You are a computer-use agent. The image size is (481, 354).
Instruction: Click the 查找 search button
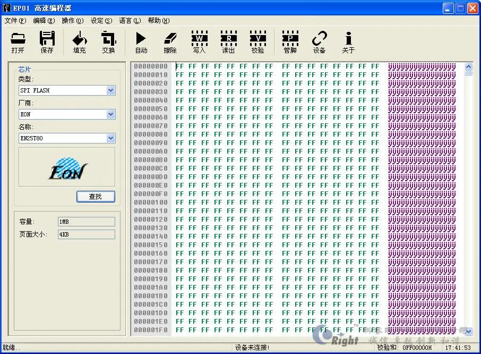(96, 197)
